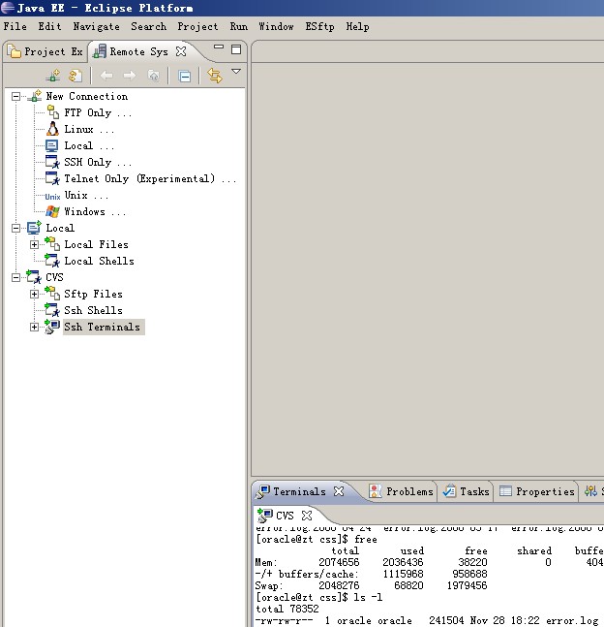Collapse the Local connection node
This screenshot has height=627, width=604.
[x=15, y=228]
